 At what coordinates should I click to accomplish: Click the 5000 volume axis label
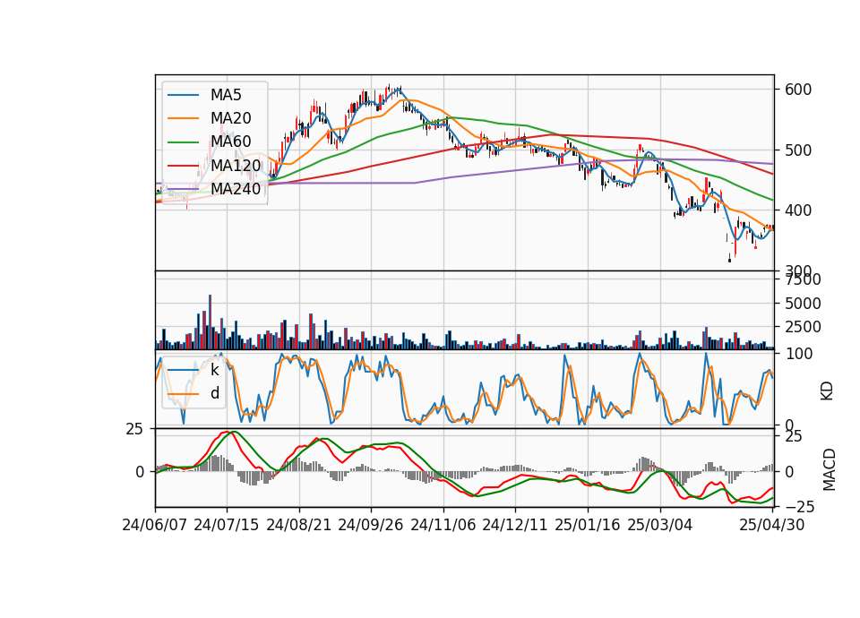click(803, 304)
